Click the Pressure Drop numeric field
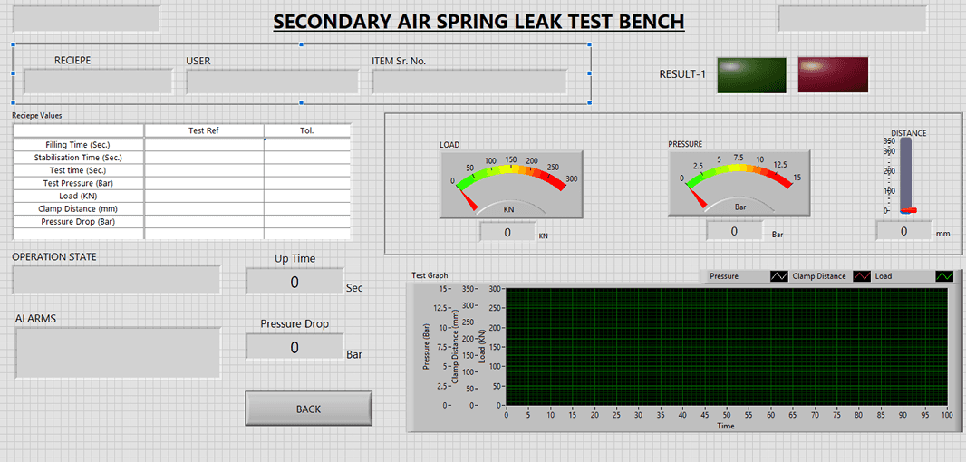Screen dimensions: 966x462 coord(295,347)
